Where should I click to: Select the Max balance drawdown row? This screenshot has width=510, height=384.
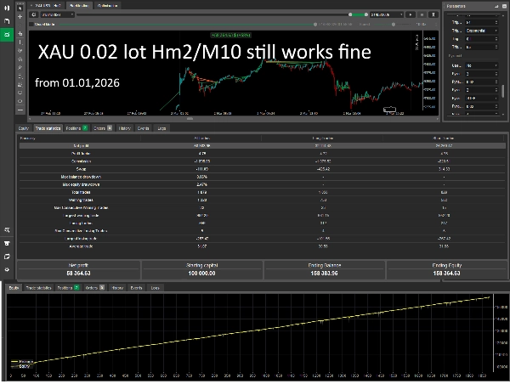point(262,177)
